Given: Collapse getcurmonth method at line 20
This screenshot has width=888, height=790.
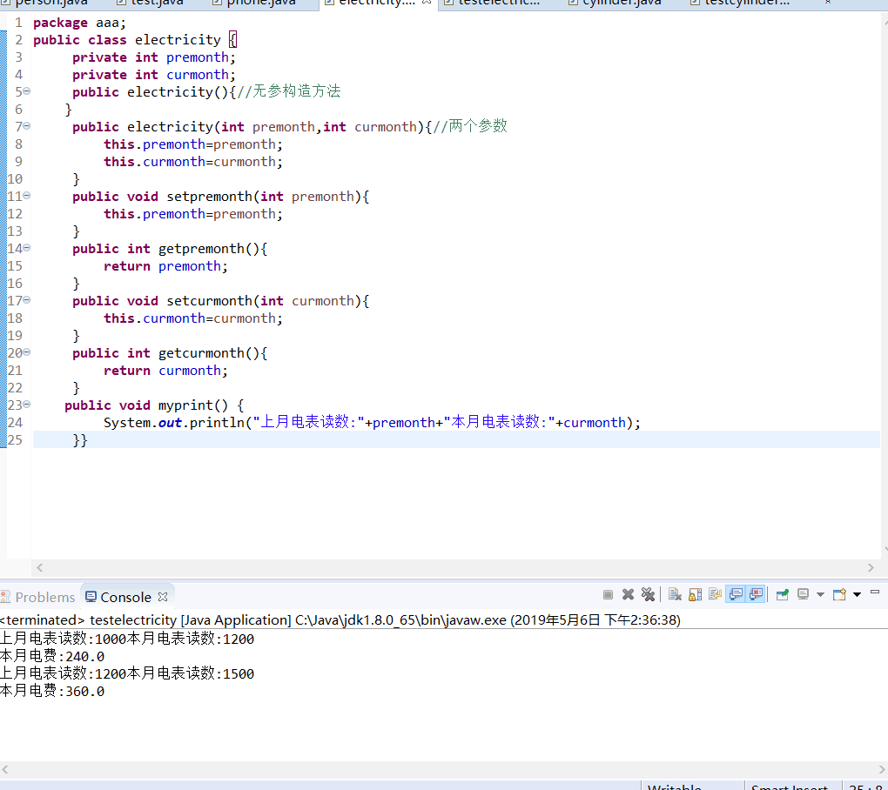Looking at the screenshot, I should [27, 352].
